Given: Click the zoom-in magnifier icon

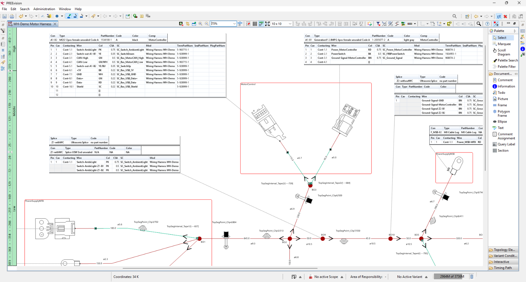Looking at the screenshot, I should coord(200,24).
